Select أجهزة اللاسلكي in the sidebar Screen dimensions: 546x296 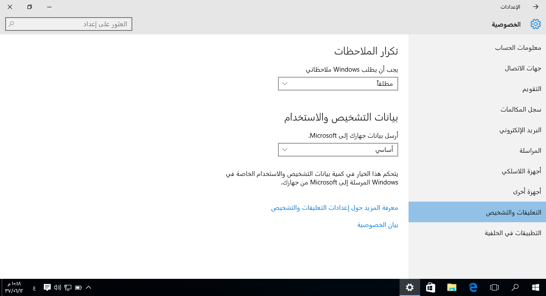(x=477, y=171)
